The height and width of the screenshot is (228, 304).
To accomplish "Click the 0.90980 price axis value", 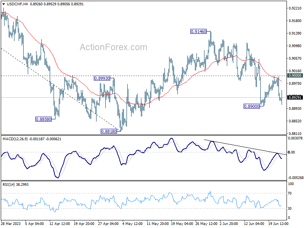I will click(x=295, y=46).
